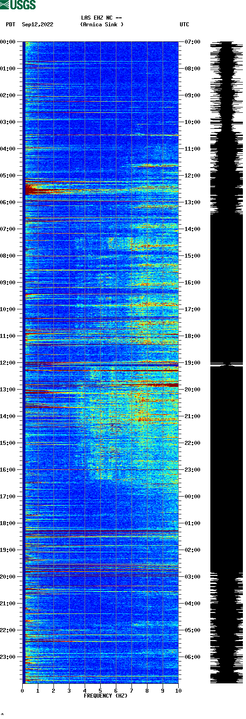Click the 06:00 UTC time label
The image size is (246, 719).
pyautogui.click(x=193, y=657)
